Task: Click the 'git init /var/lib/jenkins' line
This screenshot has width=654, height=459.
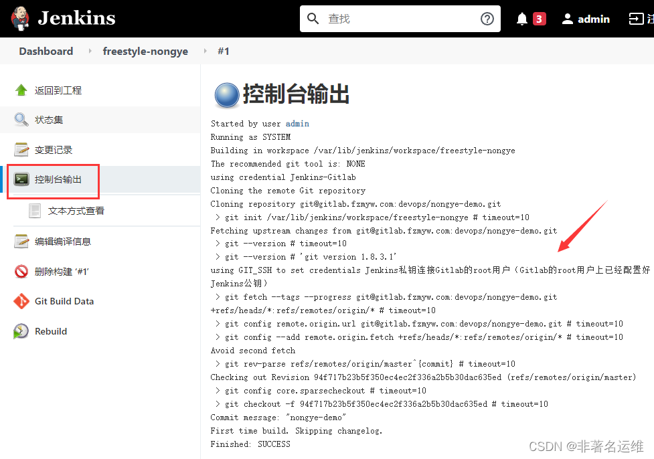Action: pos(372,217)
